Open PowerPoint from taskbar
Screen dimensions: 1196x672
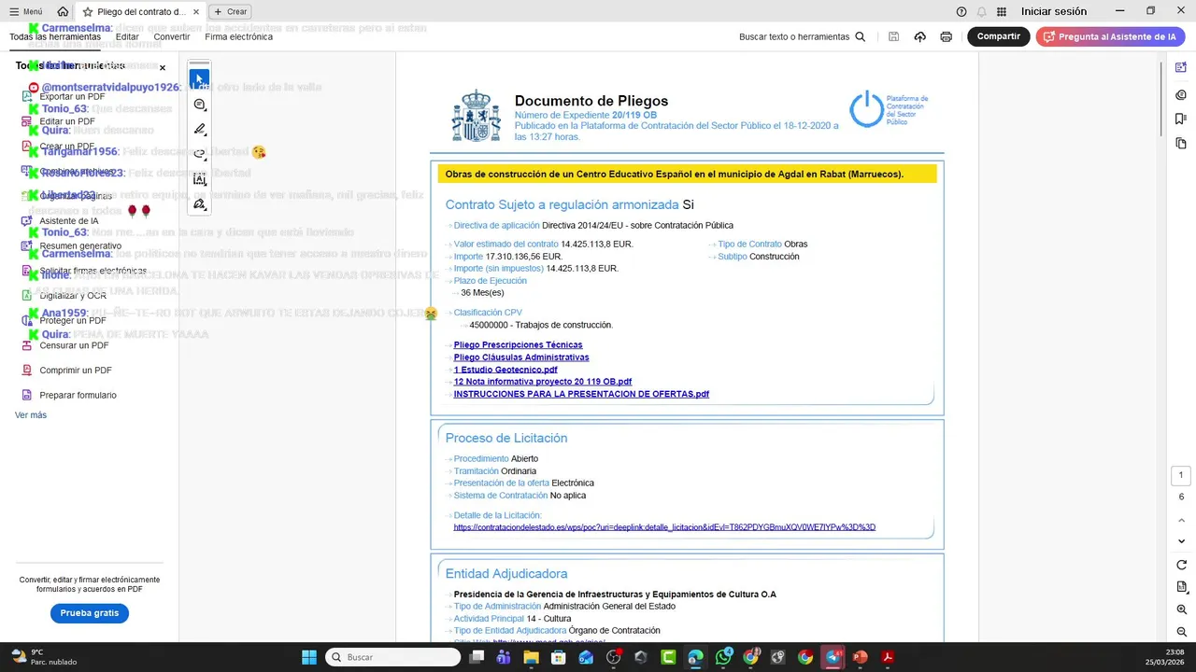pos(860,657)
